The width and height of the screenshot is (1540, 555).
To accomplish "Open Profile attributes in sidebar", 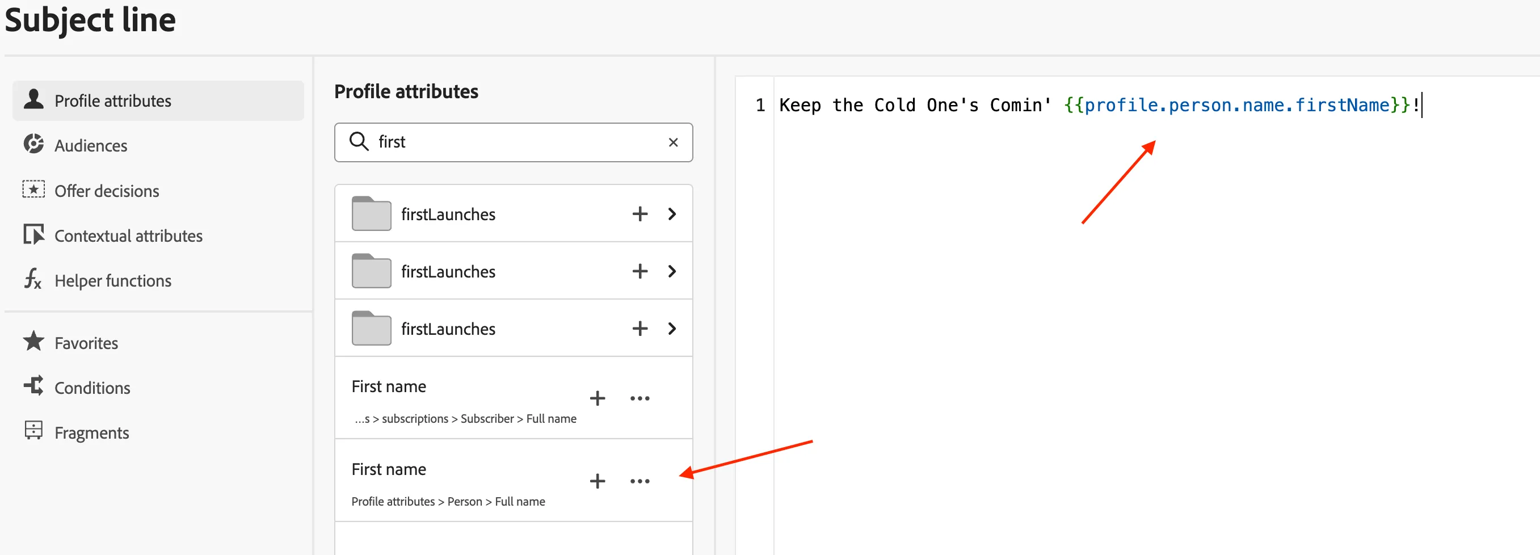I will pyautogui.click(x=158, y=100).
